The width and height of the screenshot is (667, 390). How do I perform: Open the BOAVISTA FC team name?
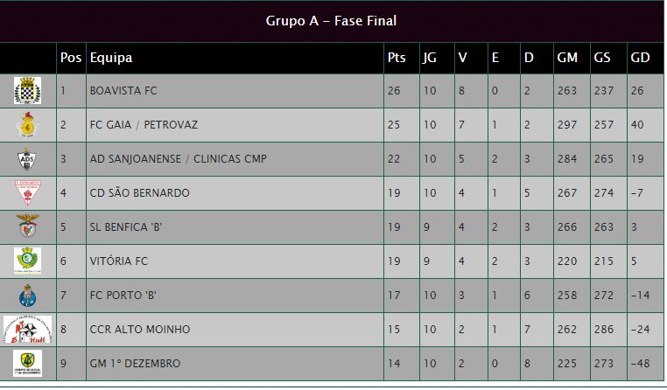[x=123, y=91]
